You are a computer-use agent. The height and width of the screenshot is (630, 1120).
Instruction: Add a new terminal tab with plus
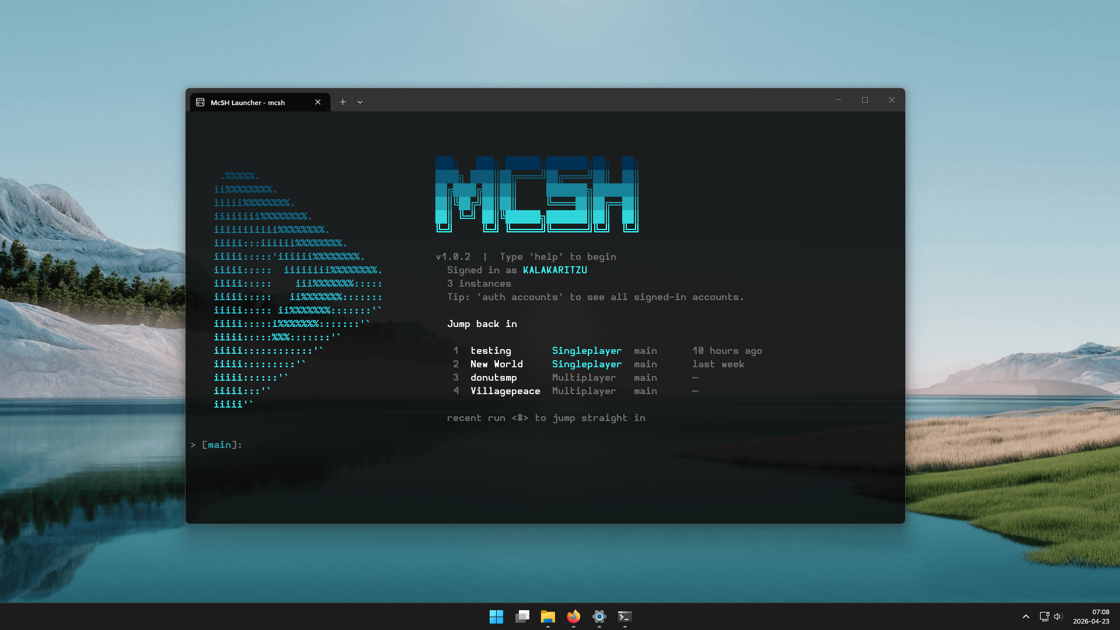tap(343, 102)
